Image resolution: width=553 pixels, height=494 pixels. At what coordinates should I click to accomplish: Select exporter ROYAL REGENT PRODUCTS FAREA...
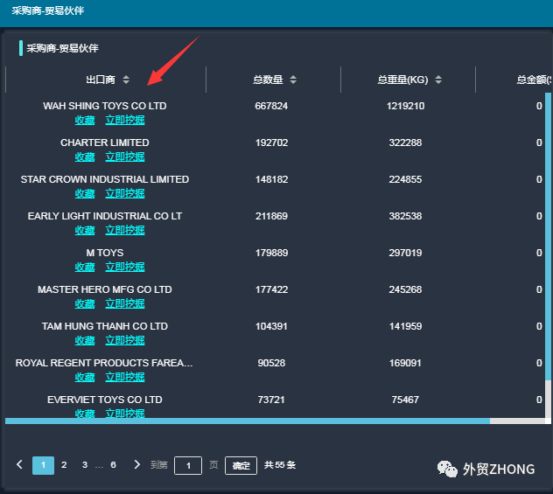(104, 363)
